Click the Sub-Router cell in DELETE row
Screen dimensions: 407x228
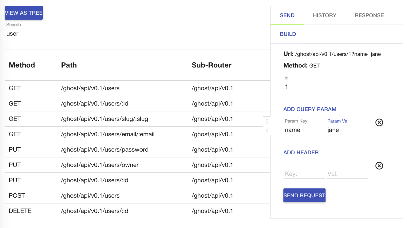tap(212, 211)
